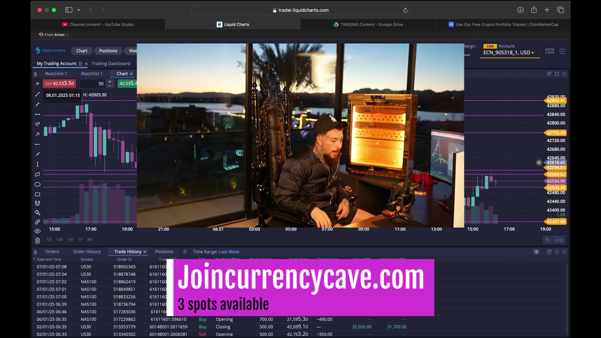Click the chain link drawings icon
This screenshot has height=338, width=601.
[38, 222]
